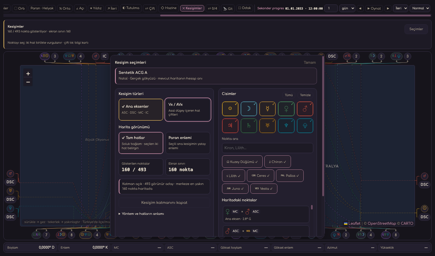Toggle the Pluto body button
Viewport: 435px width, 256px height.
(x=305, y=126)
